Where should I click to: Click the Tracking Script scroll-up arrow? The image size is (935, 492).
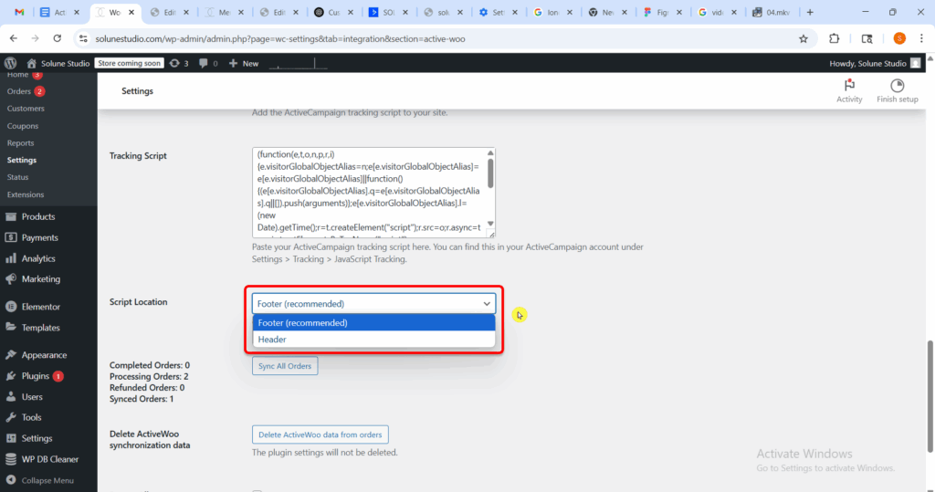tap(490, 153)
